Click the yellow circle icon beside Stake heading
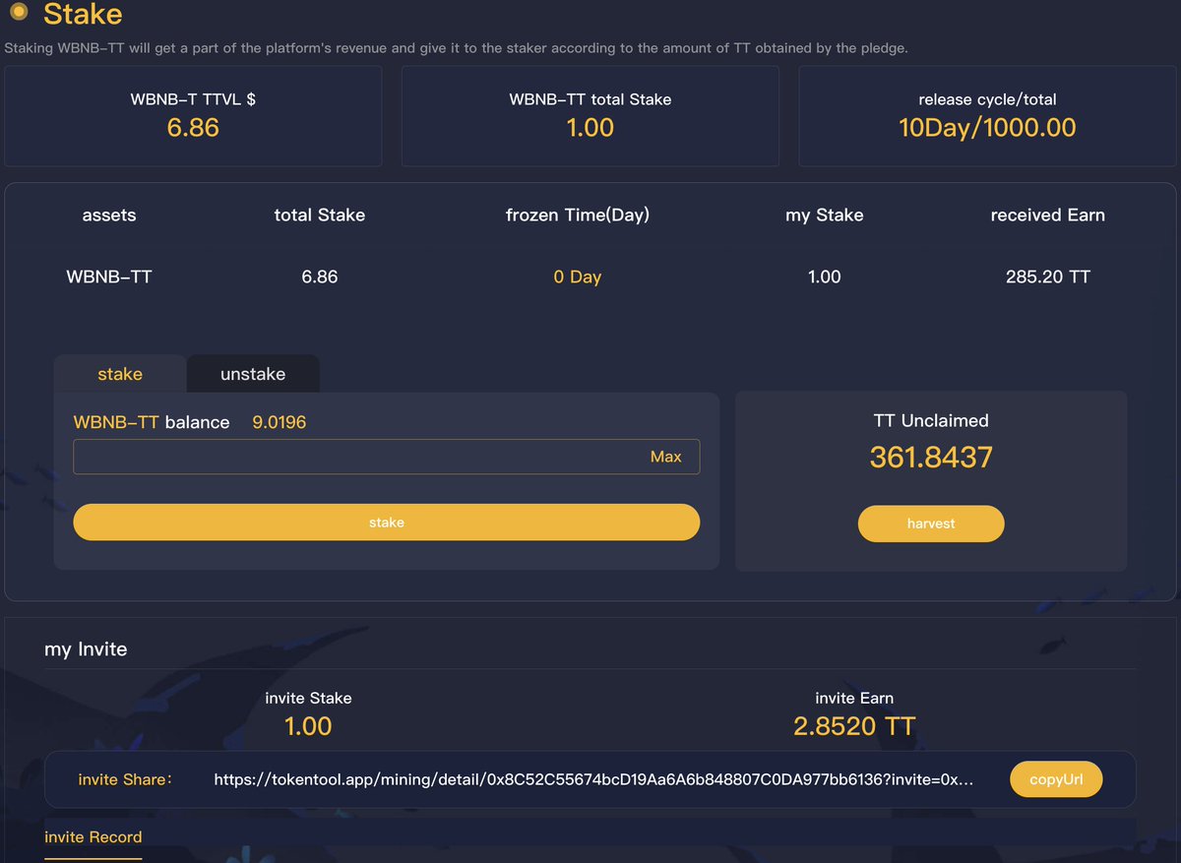The height and width of the screenshot is (863, 1181). pyautogui.click(x=18, y=14)
